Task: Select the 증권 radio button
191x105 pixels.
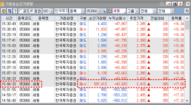Action: 32,11
